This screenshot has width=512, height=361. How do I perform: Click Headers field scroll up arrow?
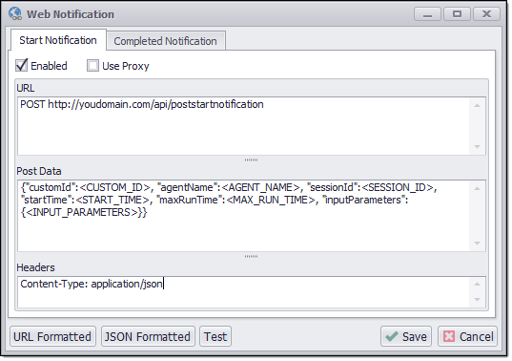pyautogui.click(x=477, y=284)
